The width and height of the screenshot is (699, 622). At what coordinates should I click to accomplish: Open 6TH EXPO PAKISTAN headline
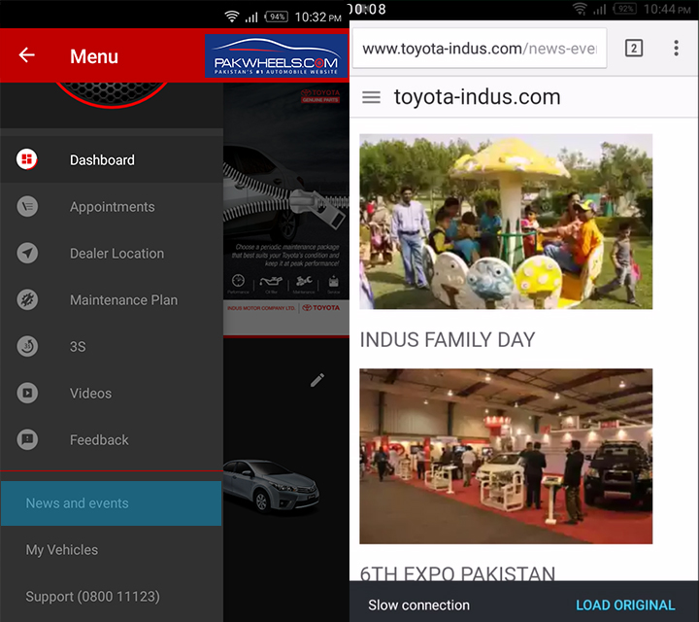coord(457,572)
